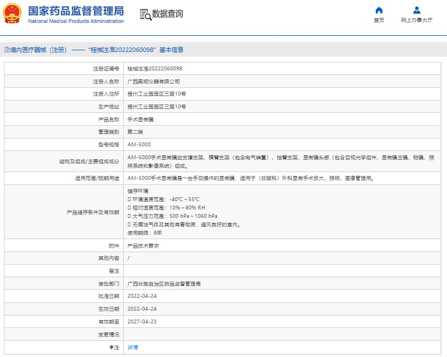Click approval department 广西壮族自治区药品监督管理局

[x=164, y=284]
